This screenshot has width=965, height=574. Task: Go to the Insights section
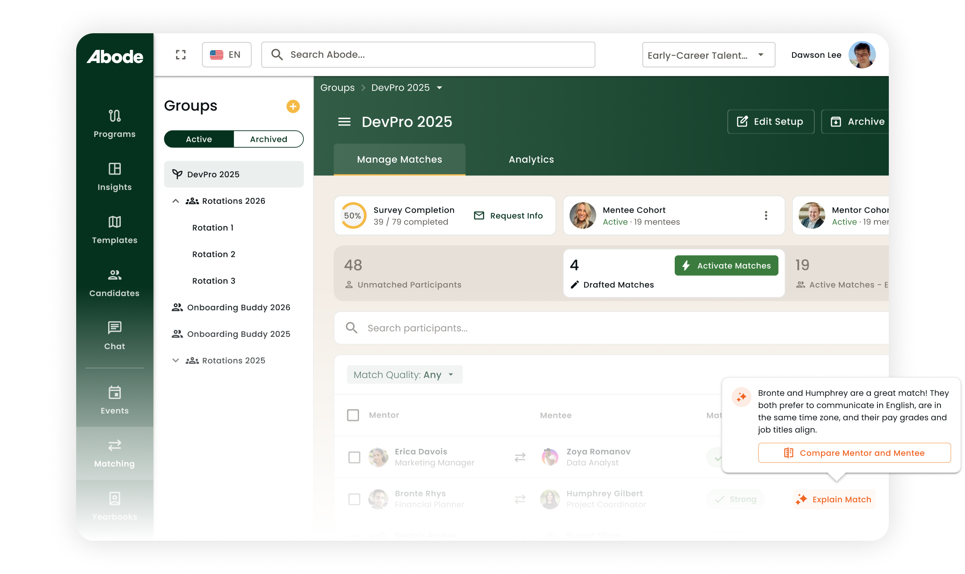point(114,176)
